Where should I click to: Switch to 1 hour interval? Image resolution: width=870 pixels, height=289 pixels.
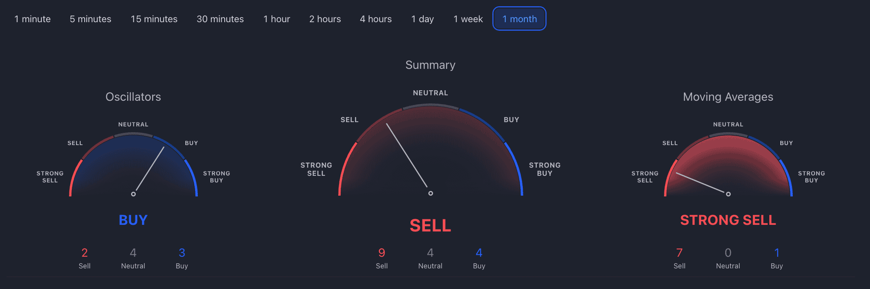tap(277, 19)
